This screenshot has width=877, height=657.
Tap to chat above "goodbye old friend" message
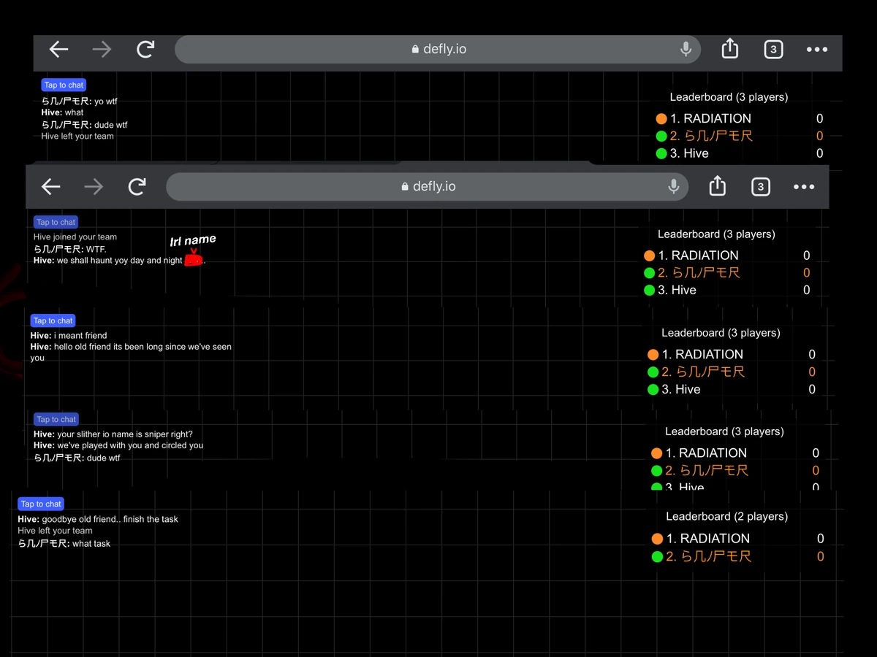41,504
